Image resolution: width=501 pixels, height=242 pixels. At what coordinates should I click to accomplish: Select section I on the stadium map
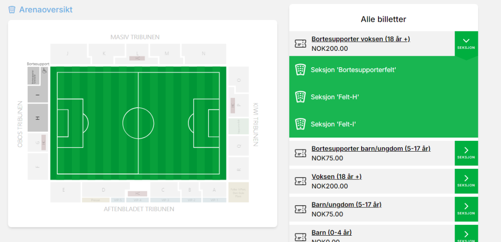pyautogui.click(x=38, y=94)
